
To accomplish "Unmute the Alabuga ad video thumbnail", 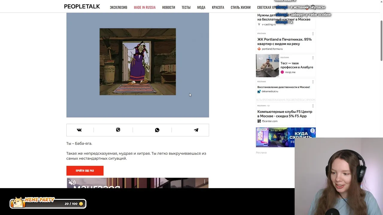I will pyautogui.click(x=261, y=59).
